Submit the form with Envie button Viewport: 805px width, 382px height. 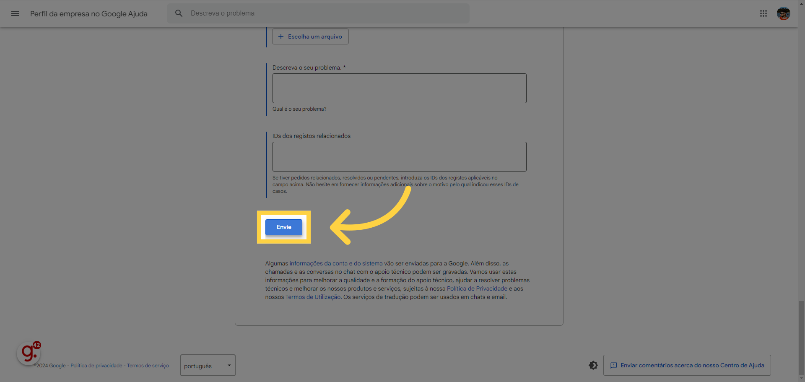tap(284, 227)
